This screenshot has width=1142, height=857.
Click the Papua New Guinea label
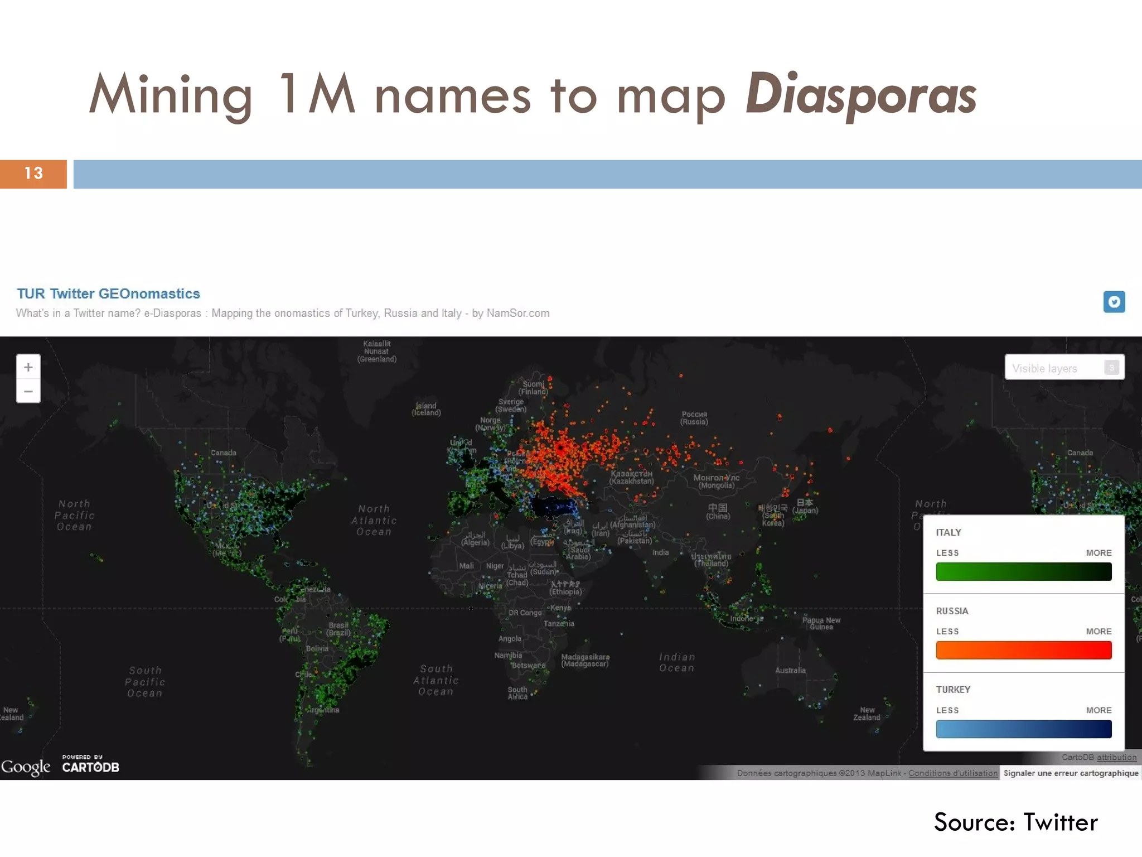821,623
